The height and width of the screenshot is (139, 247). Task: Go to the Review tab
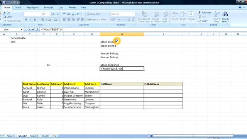coord(72,7)
